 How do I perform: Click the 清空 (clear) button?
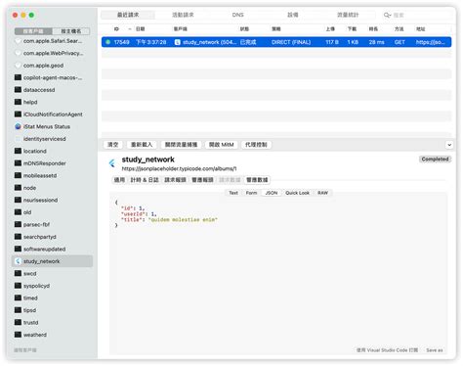(112, 145)
